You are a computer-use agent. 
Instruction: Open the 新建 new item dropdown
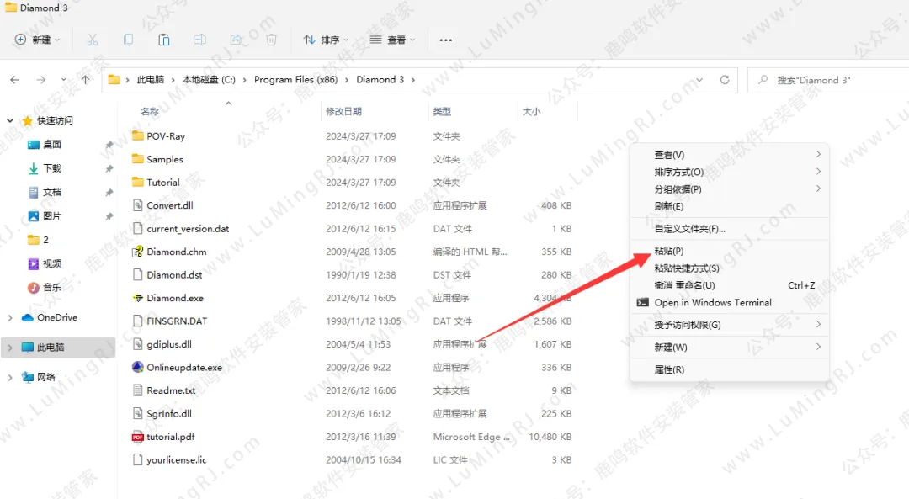pos(37,40)
